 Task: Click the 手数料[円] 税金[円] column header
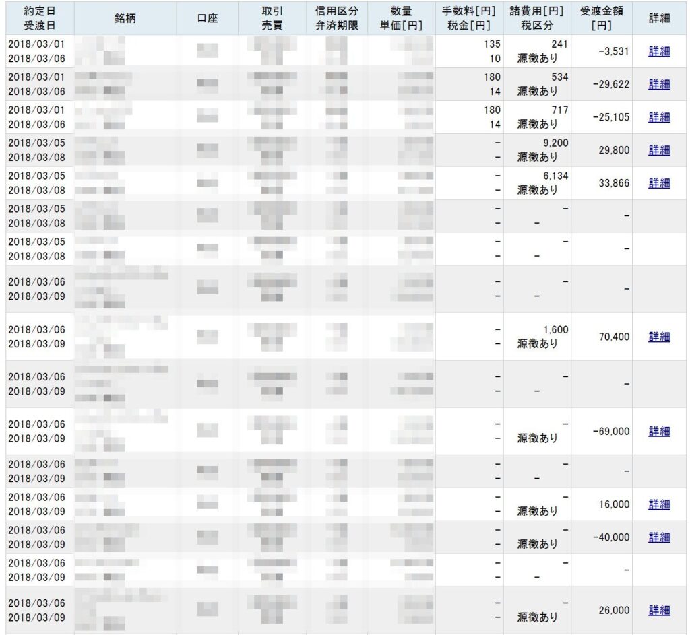(x=469, y=18)
